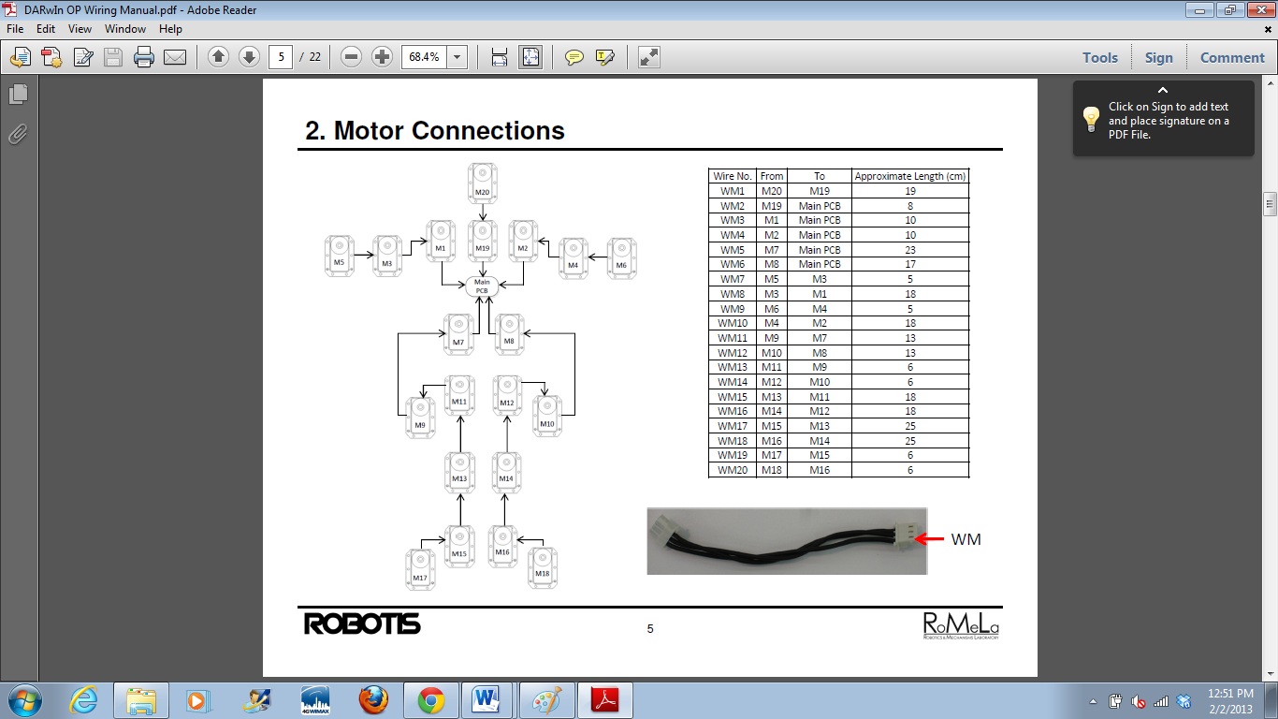Screen dimensions: 1278x719
Task: Click the RoMeLa logo
Action: 961,626
